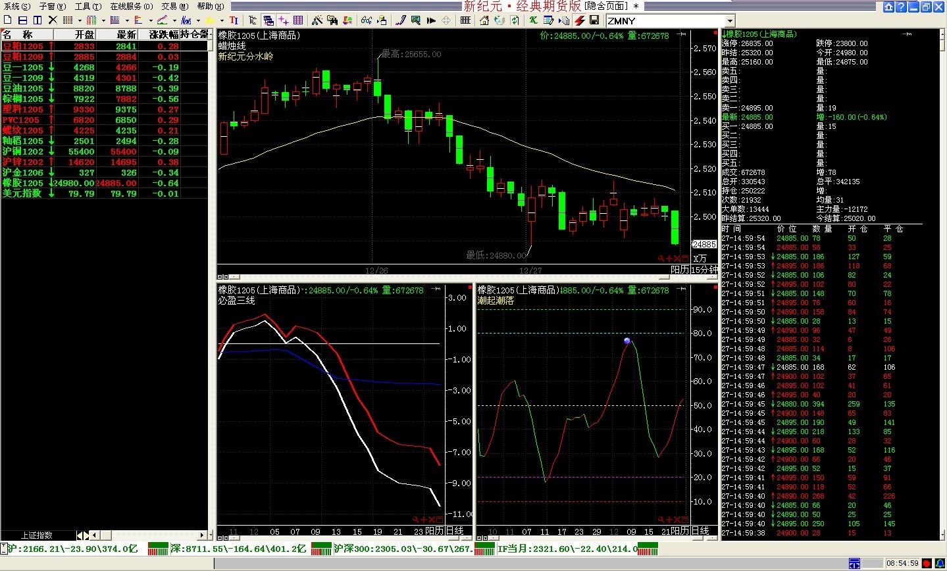Open the 子窗(W) menu
Screen dimensions: 947x571
pos(53,6)
